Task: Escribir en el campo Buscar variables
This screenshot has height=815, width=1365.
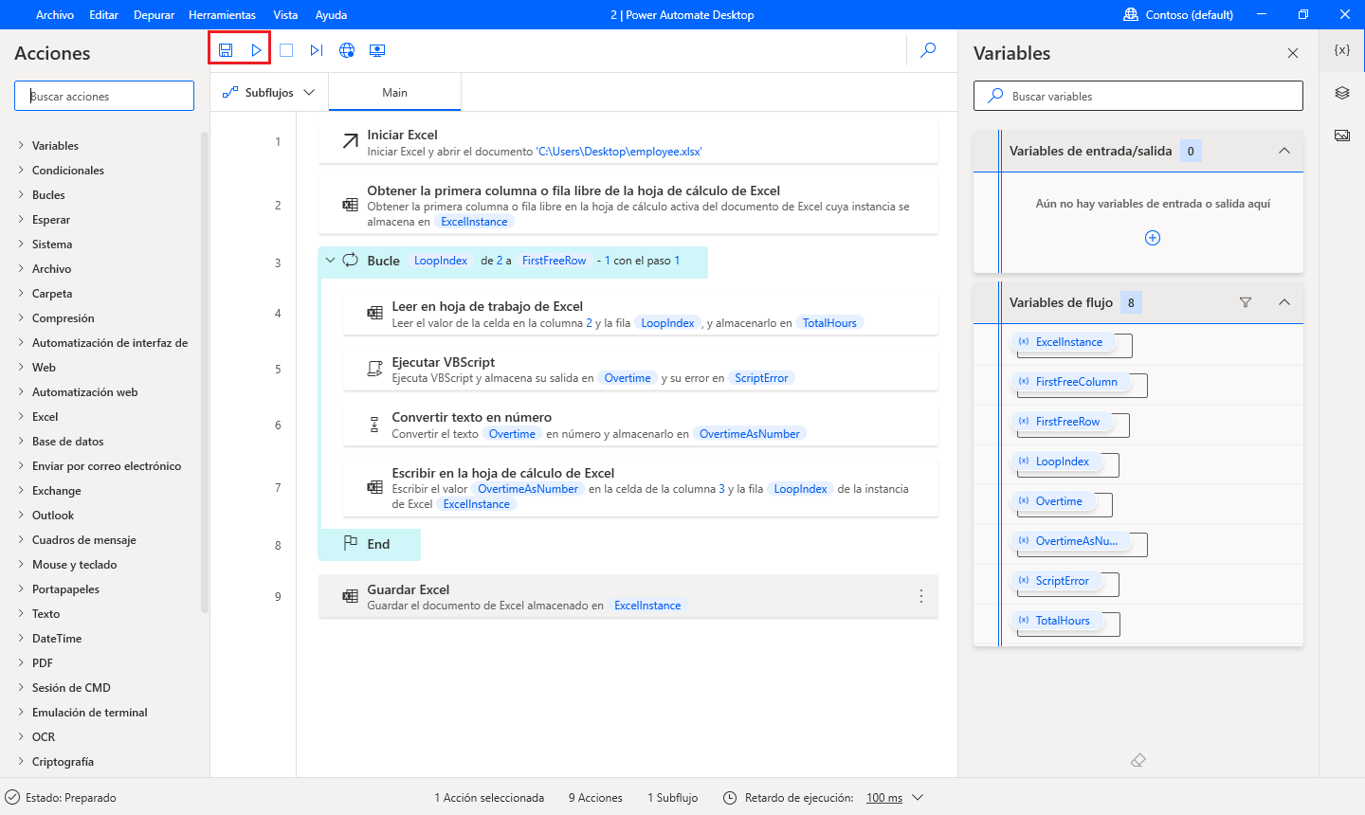Action: pos(1137,96)
